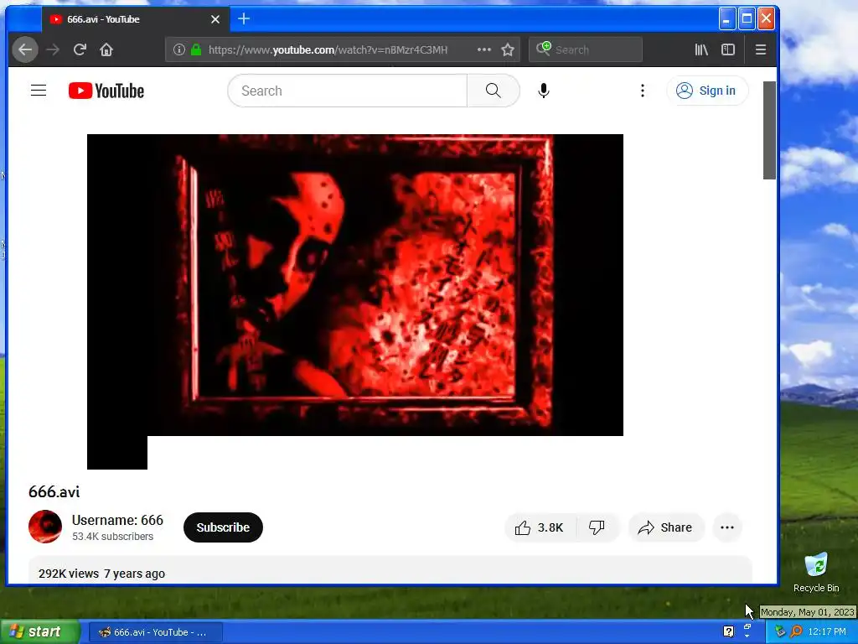Open the browser hamburger menu
The height and width of the screenshot is (644, 858).
tap(761, 49)
